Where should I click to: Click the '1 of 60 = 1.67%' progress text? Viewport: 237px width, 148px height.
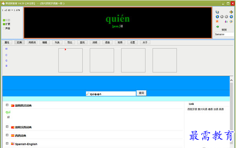[x=11, y=10]
